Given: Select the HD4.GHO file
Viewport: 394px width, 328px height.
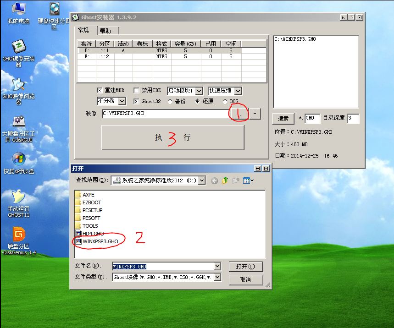Looking at the screenshot, I should (89, 234).
